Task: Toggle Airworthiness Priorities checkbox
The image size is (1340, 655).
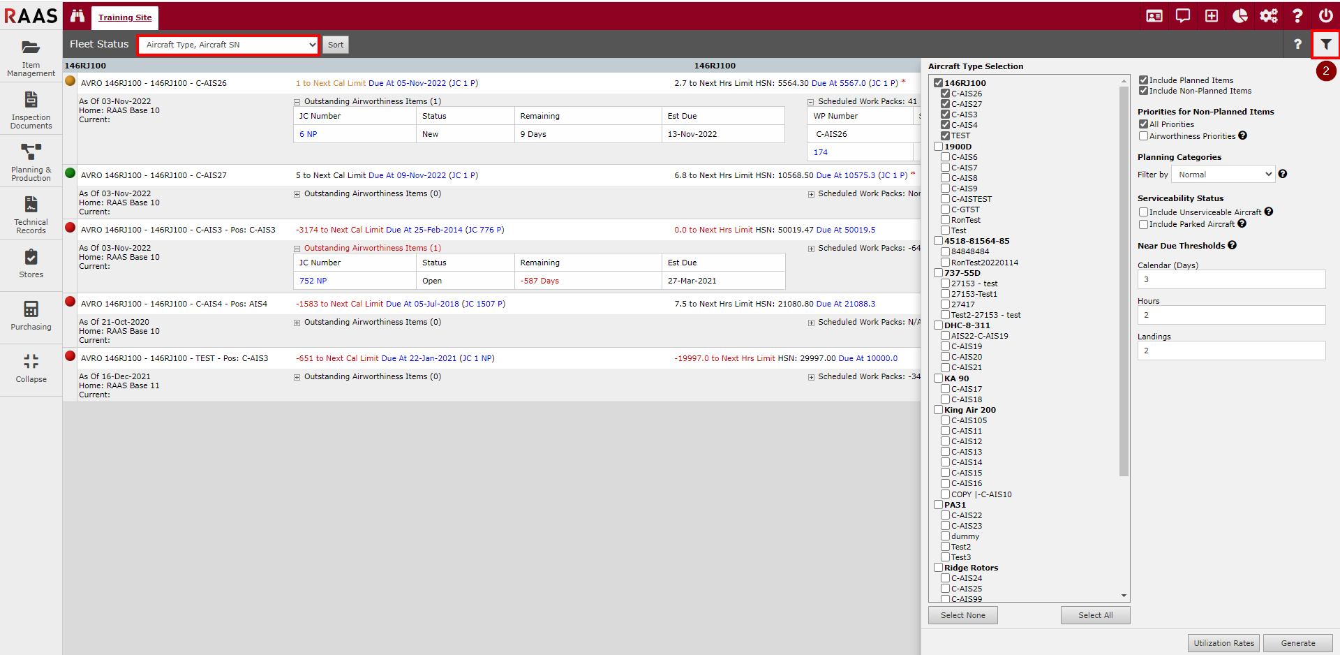Action: pos(1143,136)
